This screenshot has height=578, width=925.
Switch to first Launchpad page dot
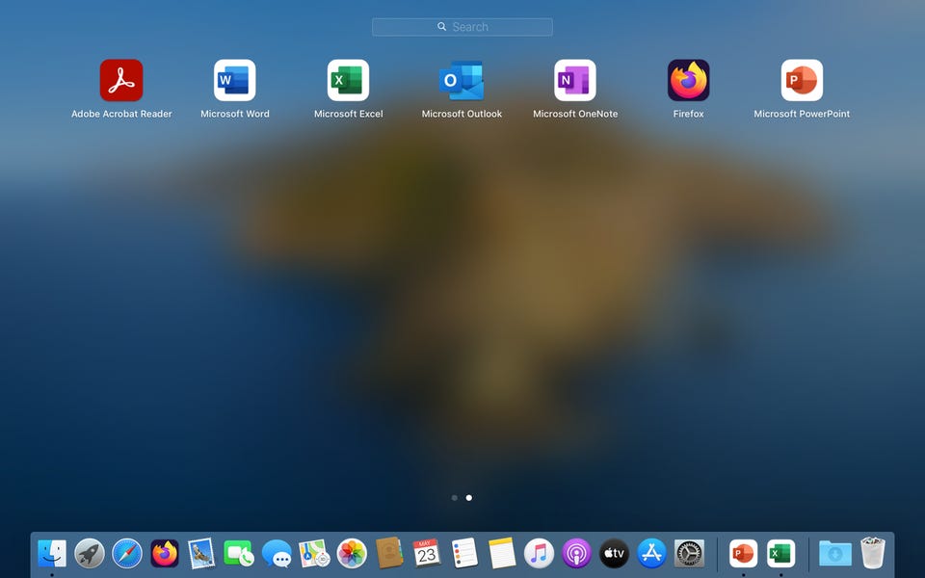tap(454, 498)
